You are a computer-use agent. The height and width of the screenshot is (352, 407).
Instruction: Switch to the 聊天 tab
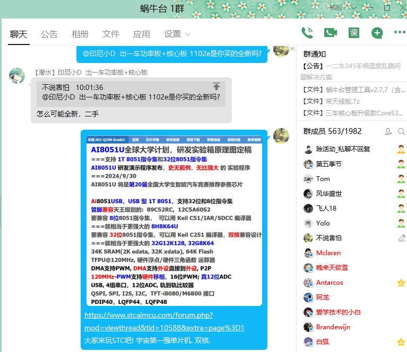(x=19, y=34)
